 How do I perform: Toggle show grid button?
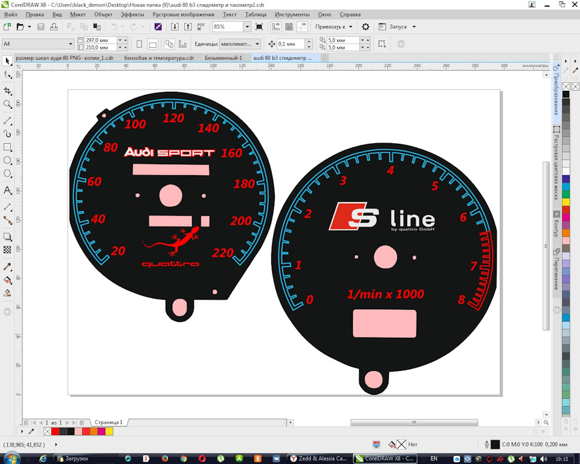click(289, 27)
